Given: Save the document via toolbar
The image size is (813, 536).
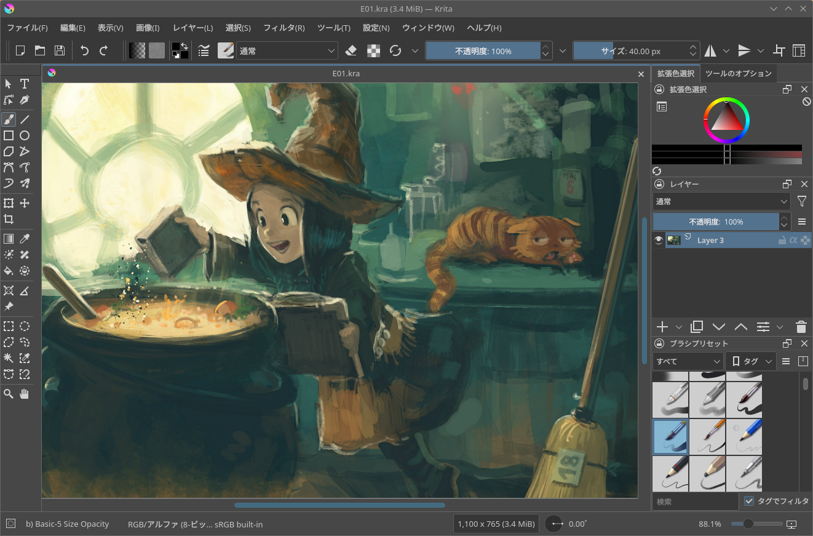Looking at the screenshot, I should coord(60,50).
